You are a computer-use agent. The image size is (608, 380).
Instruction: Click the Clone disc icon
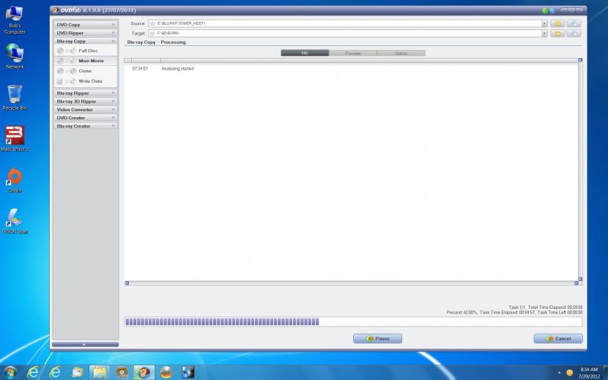[60, 71]
